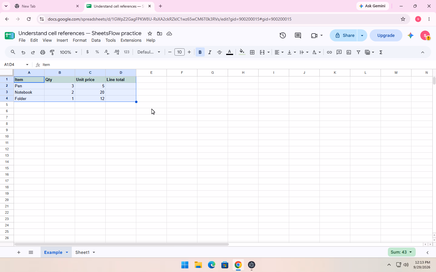Screen dimensions: 436x272
Task: Click Ask Gemini button
Action: [x=372, y=6]
